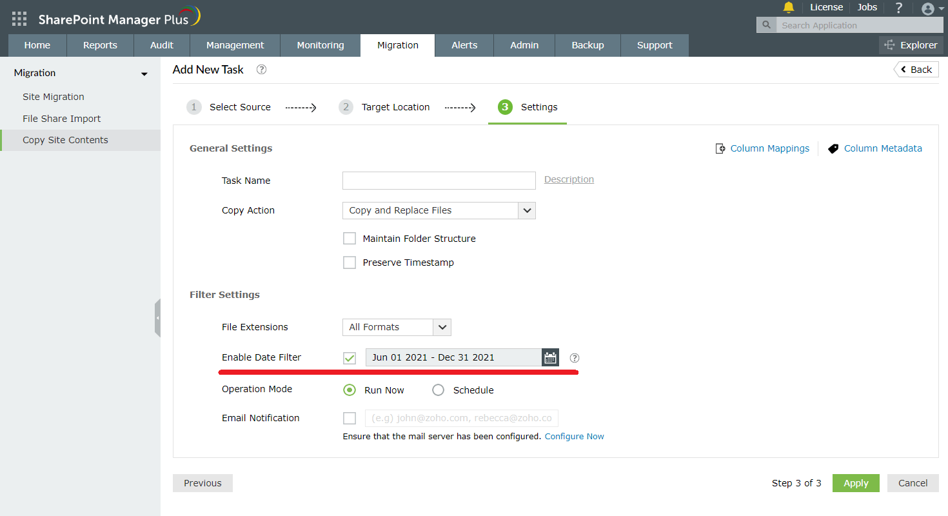The height and width of the screenshot is (516, 948).
Task: Open the License link in header
Action: click(x=827, y=7)
